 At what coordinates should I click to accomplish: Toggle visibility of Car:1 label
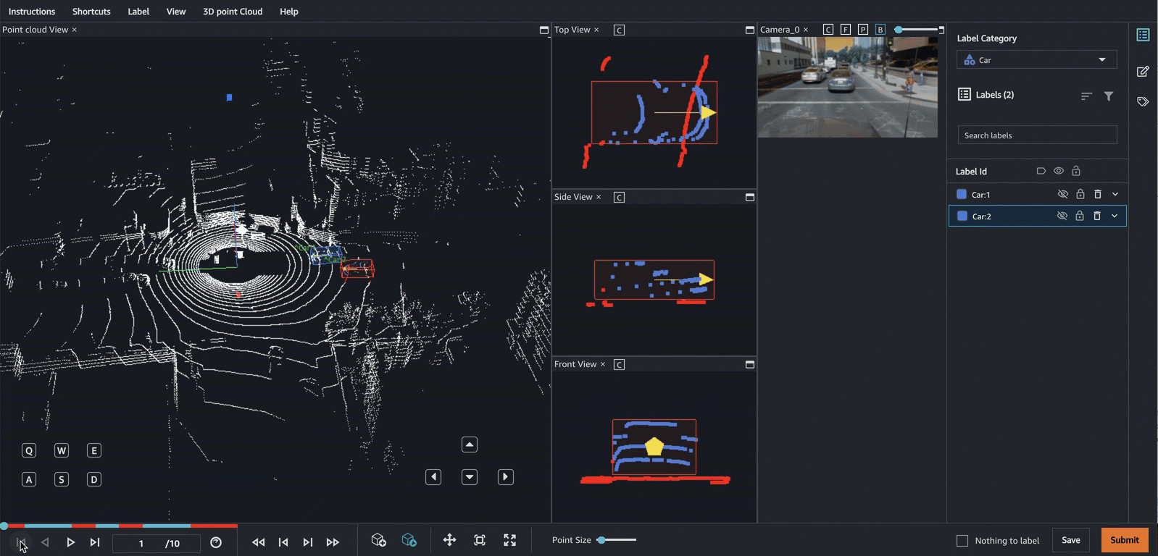click(x=1063, y=194)
